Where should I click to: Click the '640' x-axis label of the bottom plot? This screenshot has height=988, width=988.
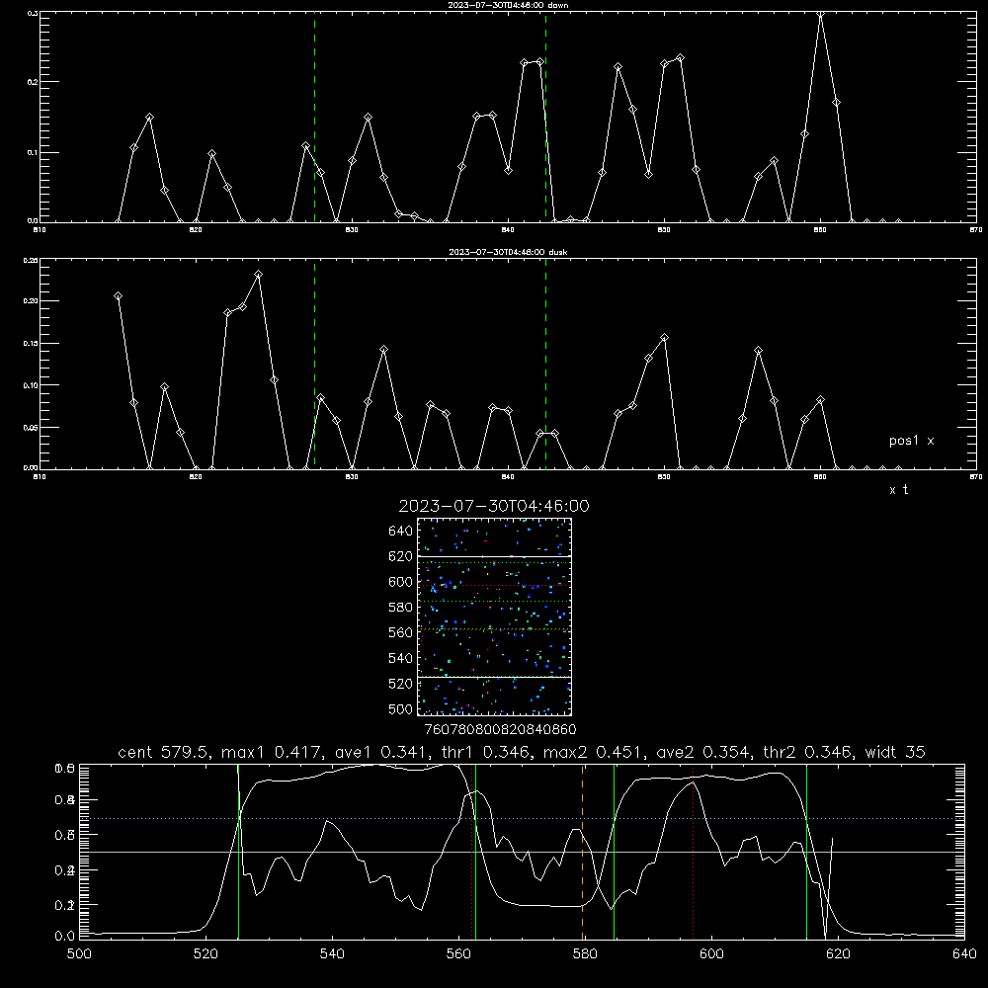point(964,953)
